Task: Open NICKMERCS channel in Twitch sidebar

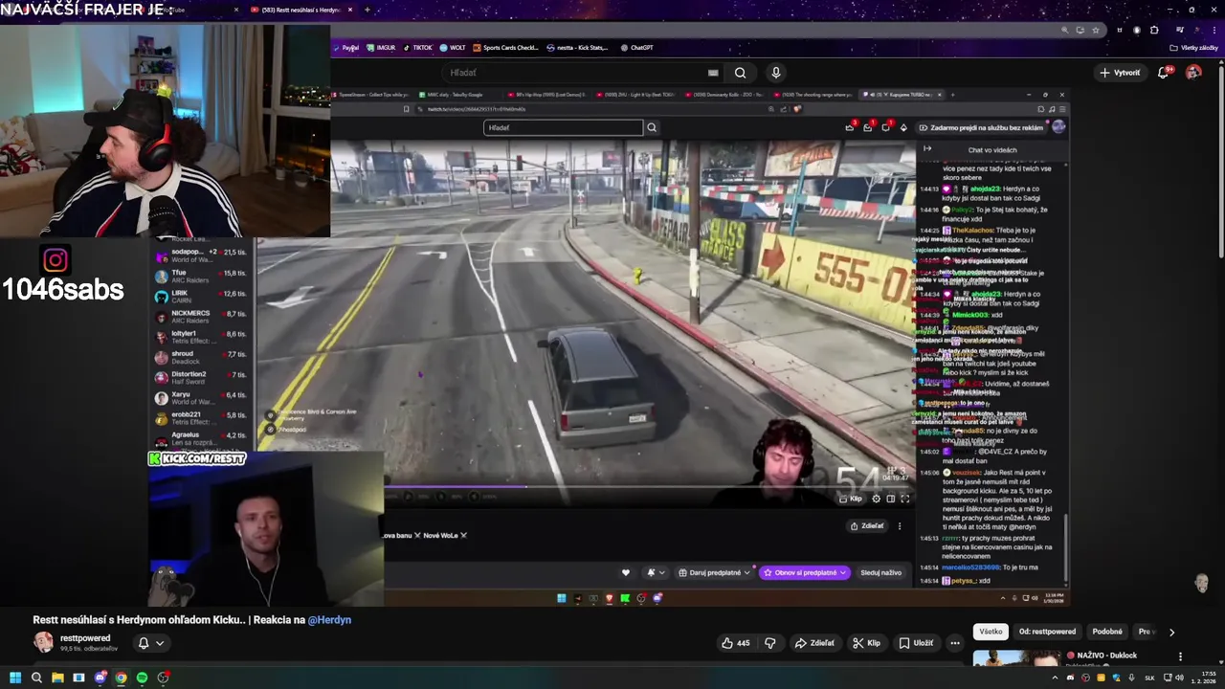Action: click(200, 317)
